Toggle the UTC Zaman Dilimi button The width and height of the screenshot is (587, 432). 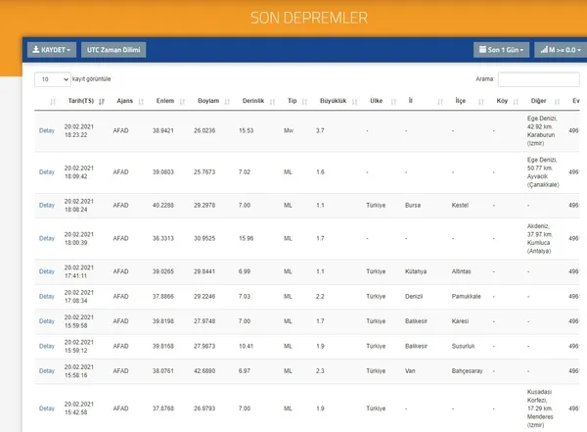[x=113, y=49]
